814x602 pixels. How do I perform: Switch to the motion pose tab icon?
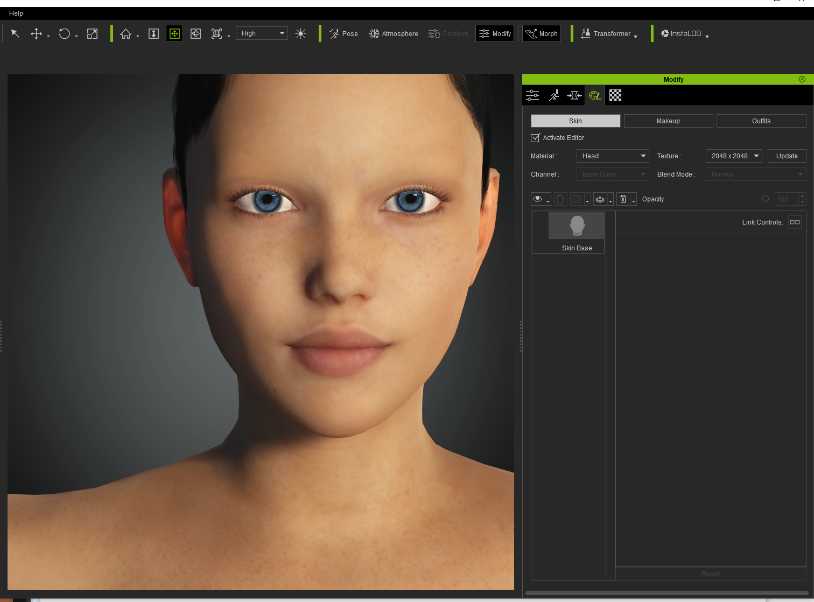[x=553, y=95]
